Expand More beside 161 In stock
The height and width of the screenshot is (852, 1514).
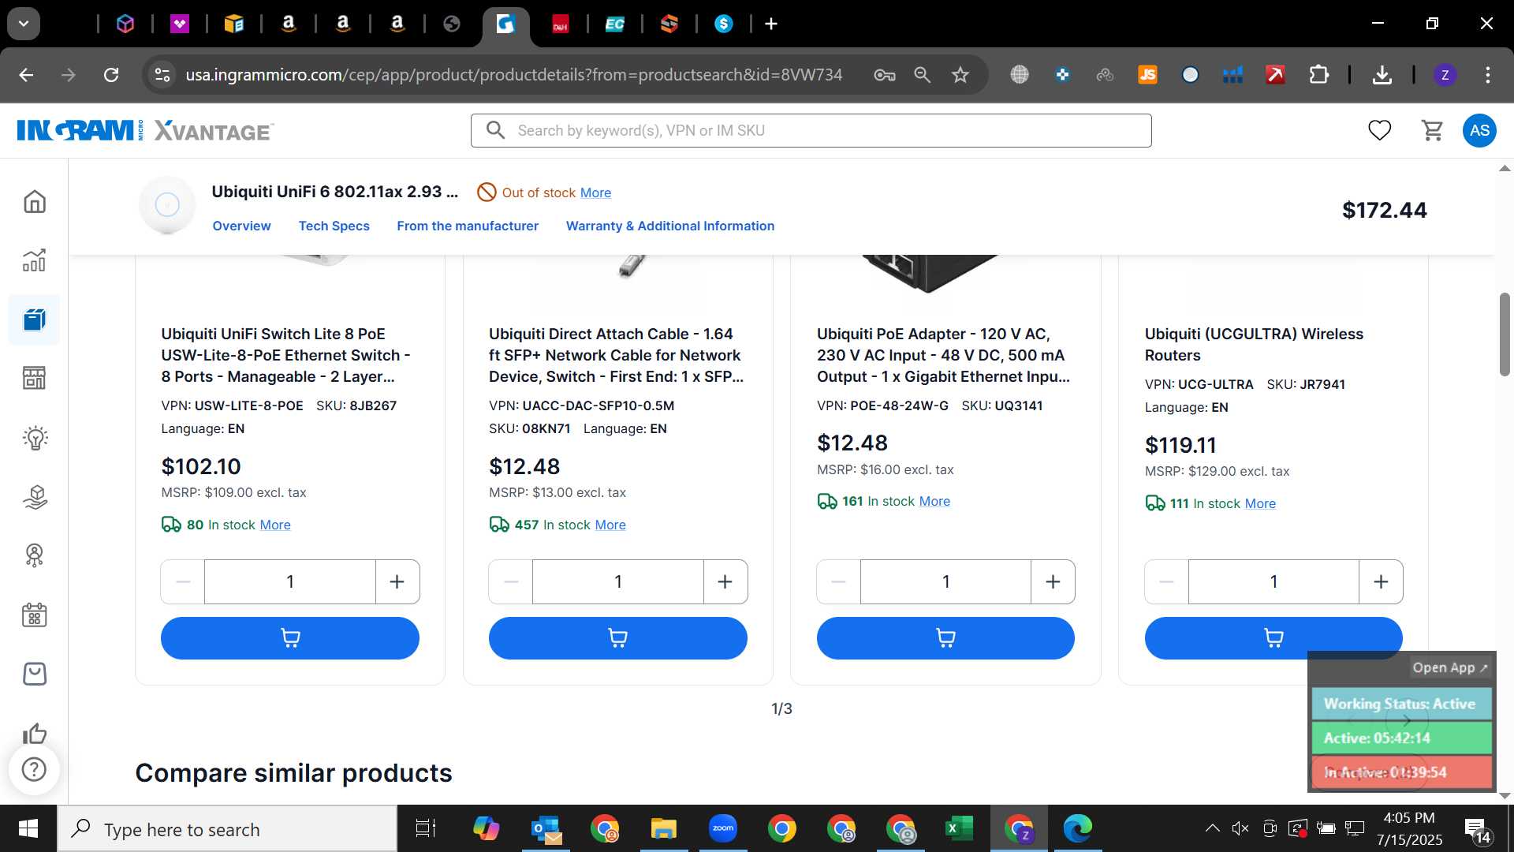[934, 501]
